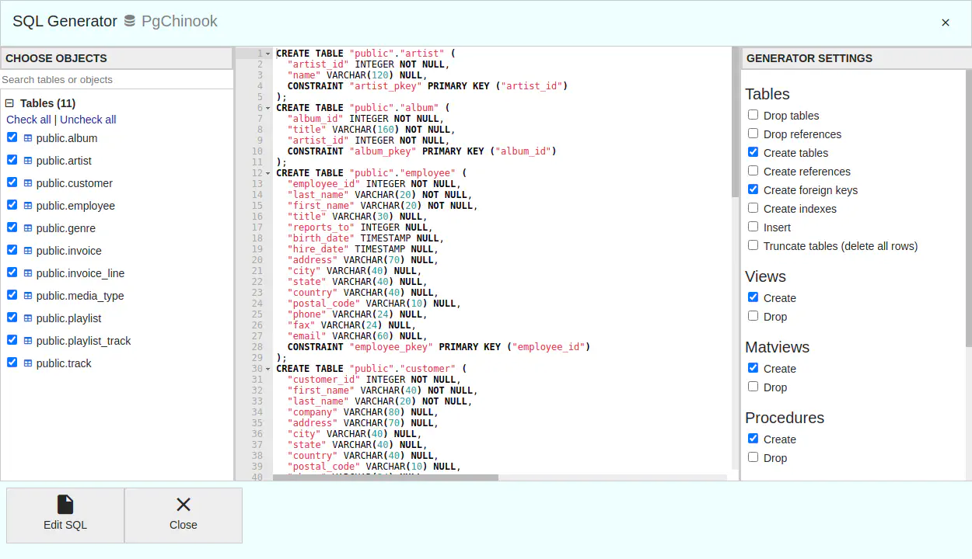Uncheck the Create foreign keys option
This screenshot has height=559, width=972.
[753, 189]
